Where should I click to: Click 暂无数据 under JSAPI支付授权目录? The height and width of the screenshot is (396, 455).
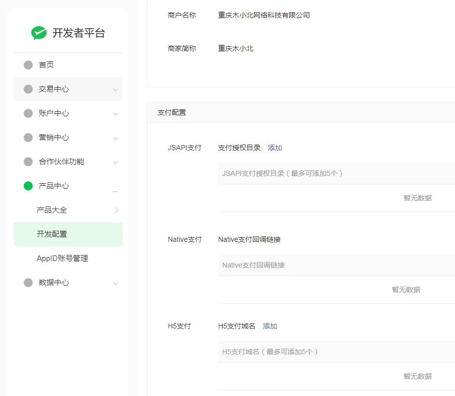pos(418,198)
